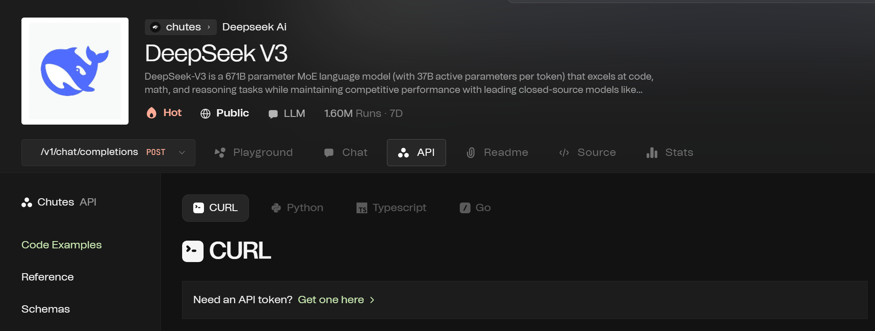Screen dimensions: 875x331
Task: Click the terminal icon in CURL button
Action: (198, 208)
